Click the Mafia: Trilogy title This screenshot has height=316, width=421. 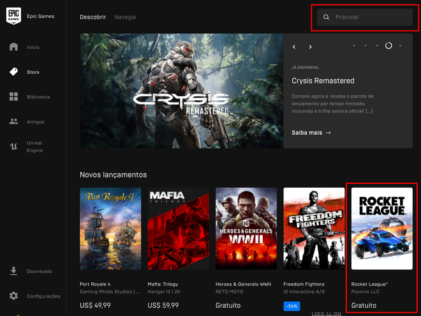163,284
